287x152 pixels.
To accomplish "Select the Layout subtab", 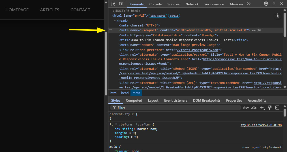I will tap(153, 100).
